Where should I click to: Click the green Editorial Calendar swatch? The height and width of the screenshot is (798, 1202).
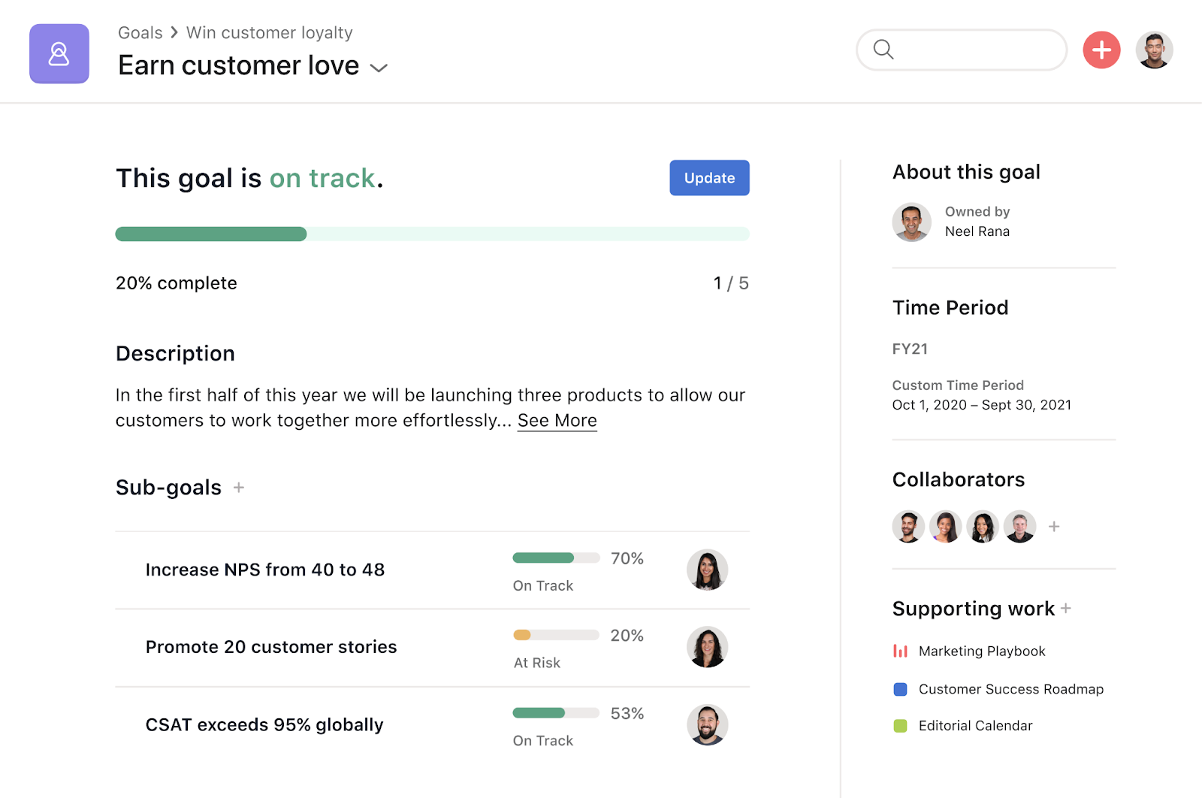point(900,725)
